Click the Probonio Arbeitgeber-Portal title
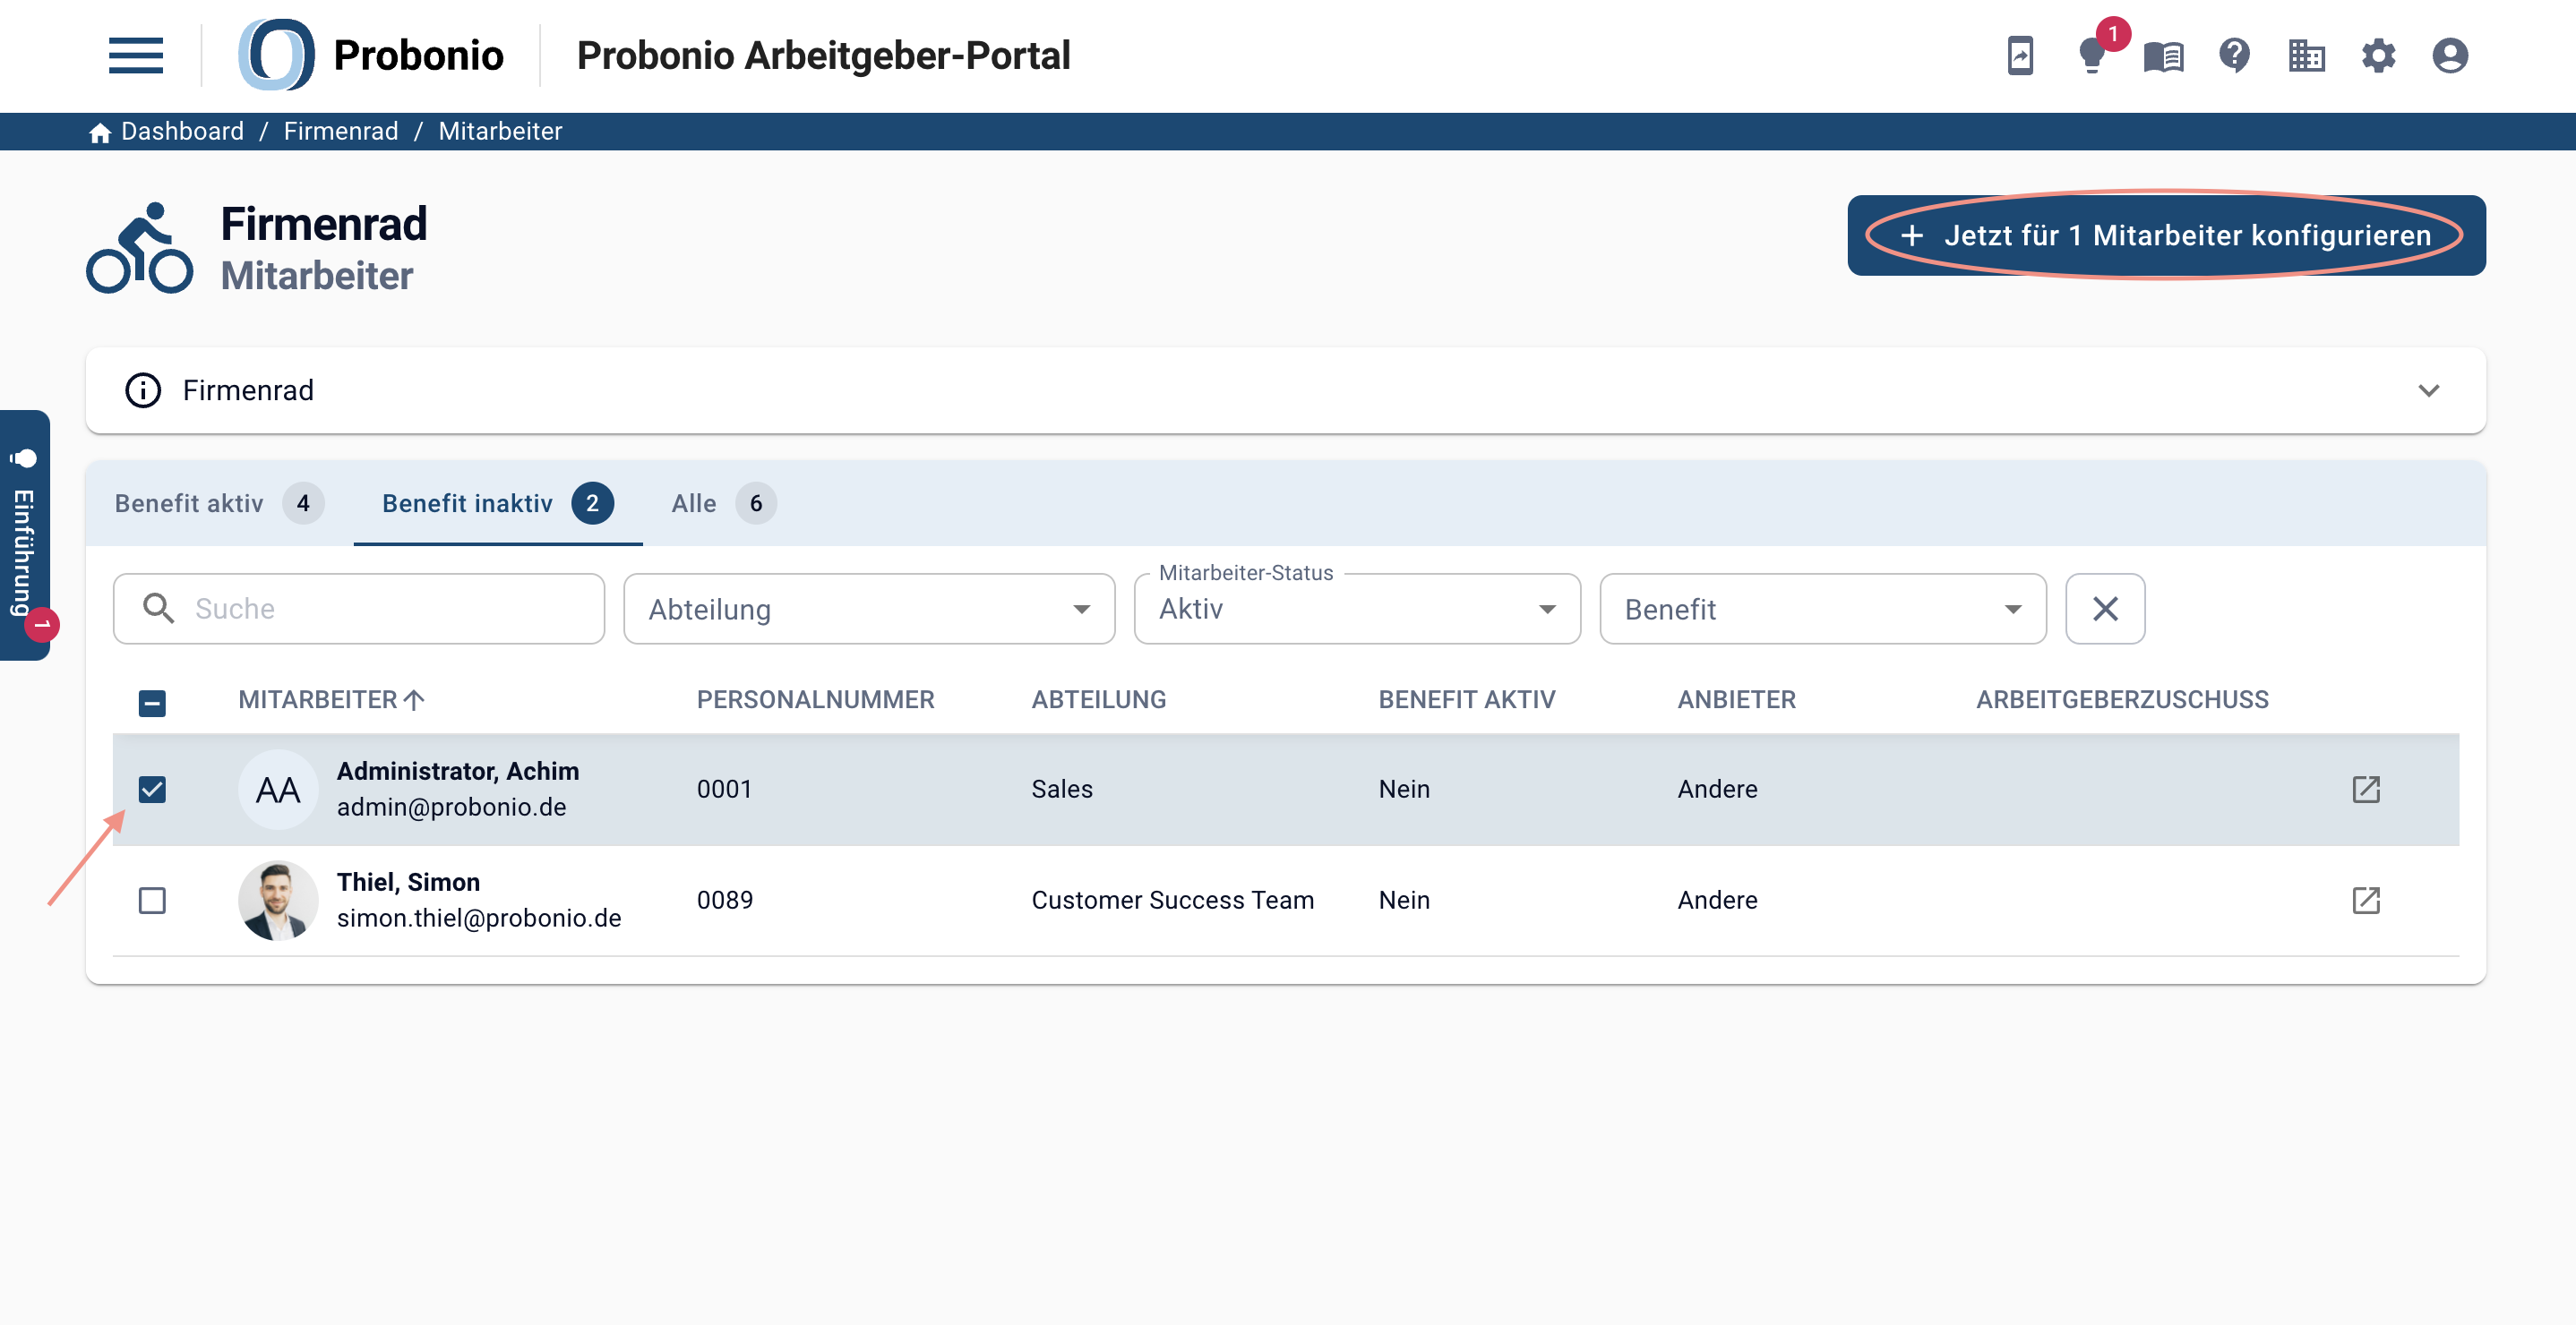Image resolution: width=2576 pixels, height=1325 pixels. coord(824,55)
